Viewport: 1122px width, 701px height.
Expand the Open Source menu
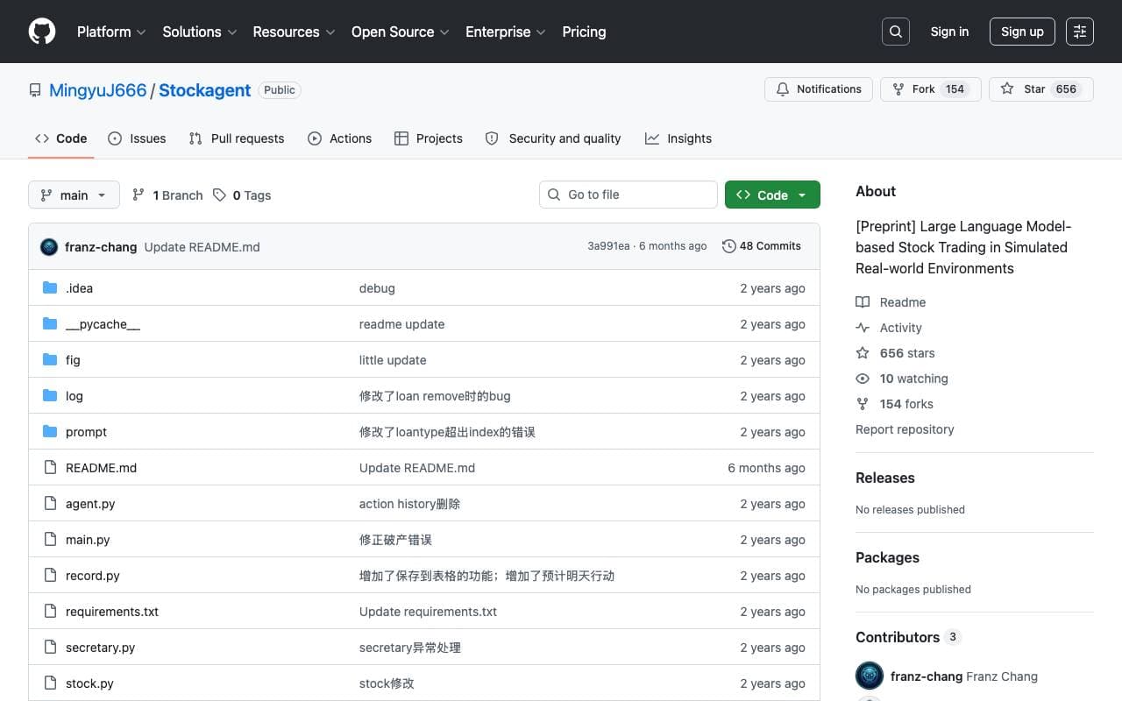[x=400, y=32]
